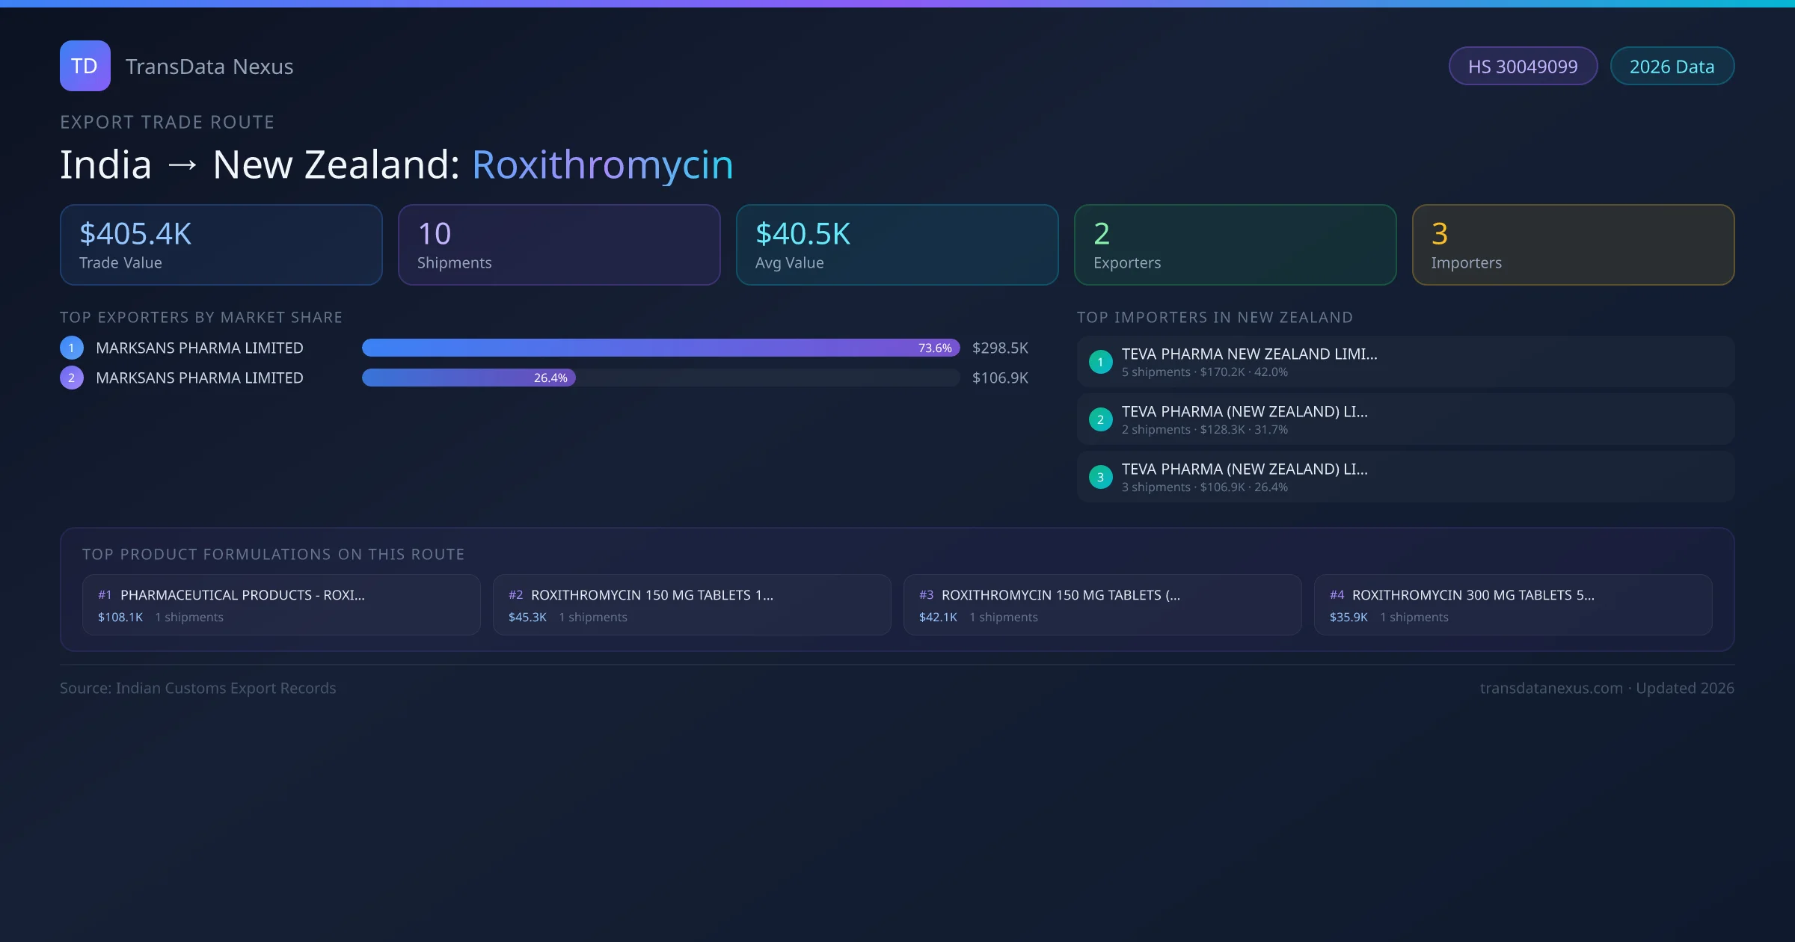Click the Roxithromycin title text

coord(602,164)
